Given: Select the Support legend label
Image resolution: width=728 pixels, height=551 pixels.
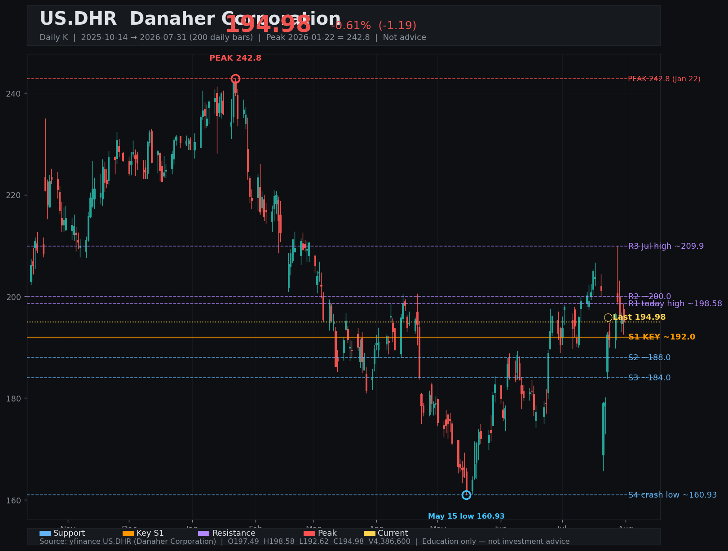Looking at the screenshot, I should pyautogui.click(x=69, y=533).
